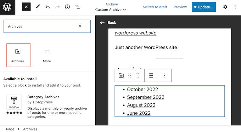Open the top-bar Options menu
The width and height of the screenshot is (241, 132).
[235, 7]
